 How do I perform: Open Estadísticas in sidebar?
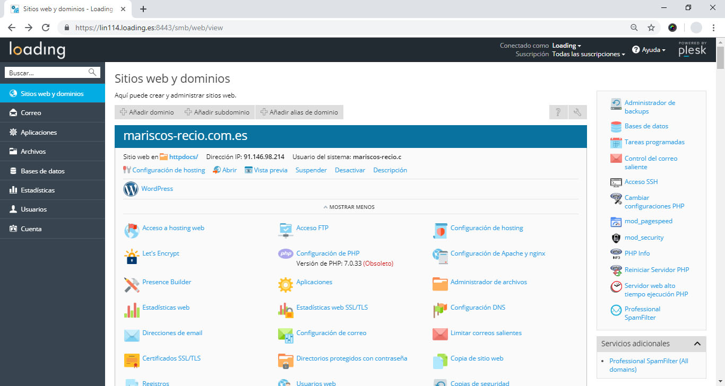[53, 190]
